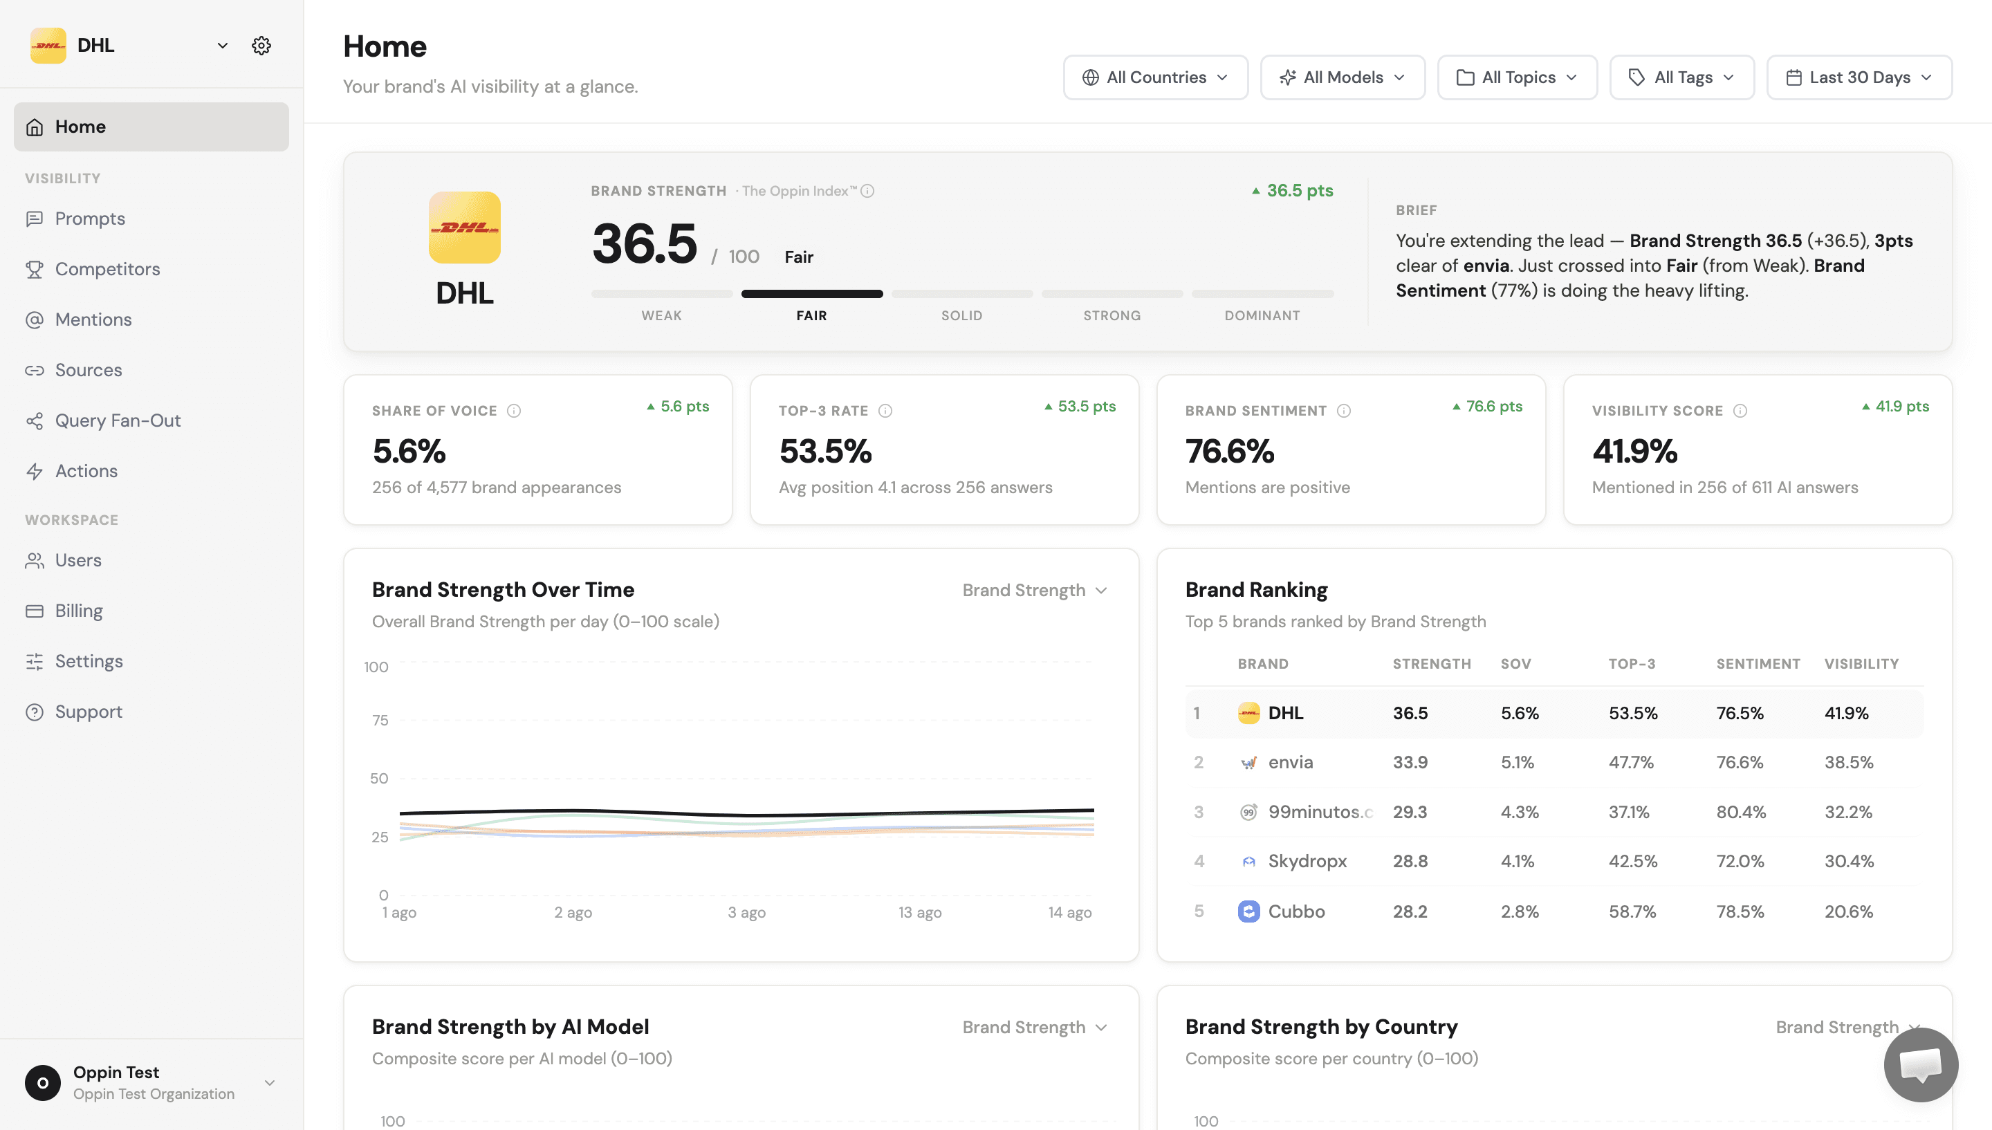Screen dimensions: 1992x1130
Task: Open workspace settings gear icon
Action: 261,46
